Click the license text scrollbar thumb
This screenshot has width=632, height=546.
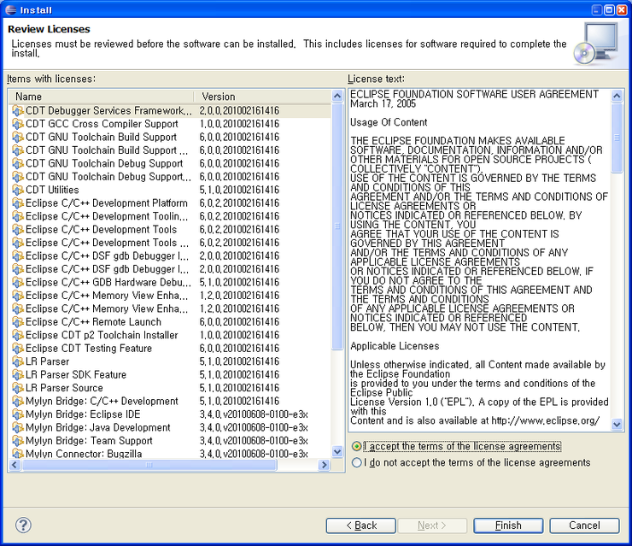point(617,138)
